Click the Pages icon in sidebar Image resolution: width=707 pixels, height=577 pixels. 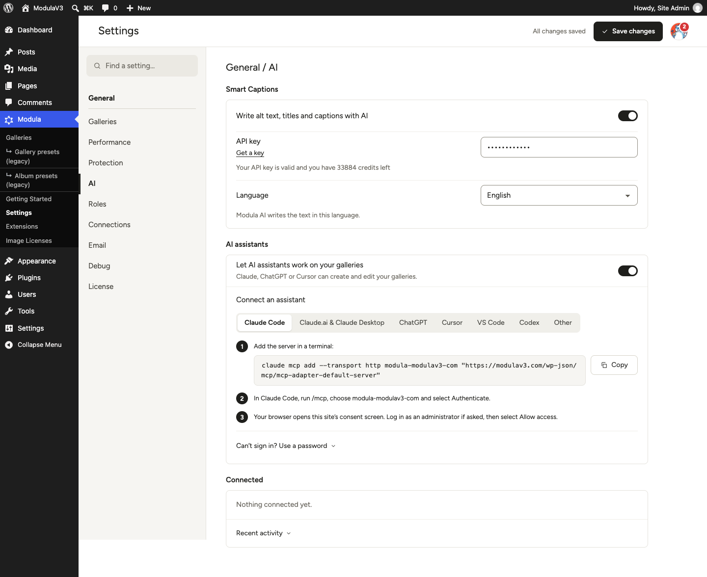9,86
